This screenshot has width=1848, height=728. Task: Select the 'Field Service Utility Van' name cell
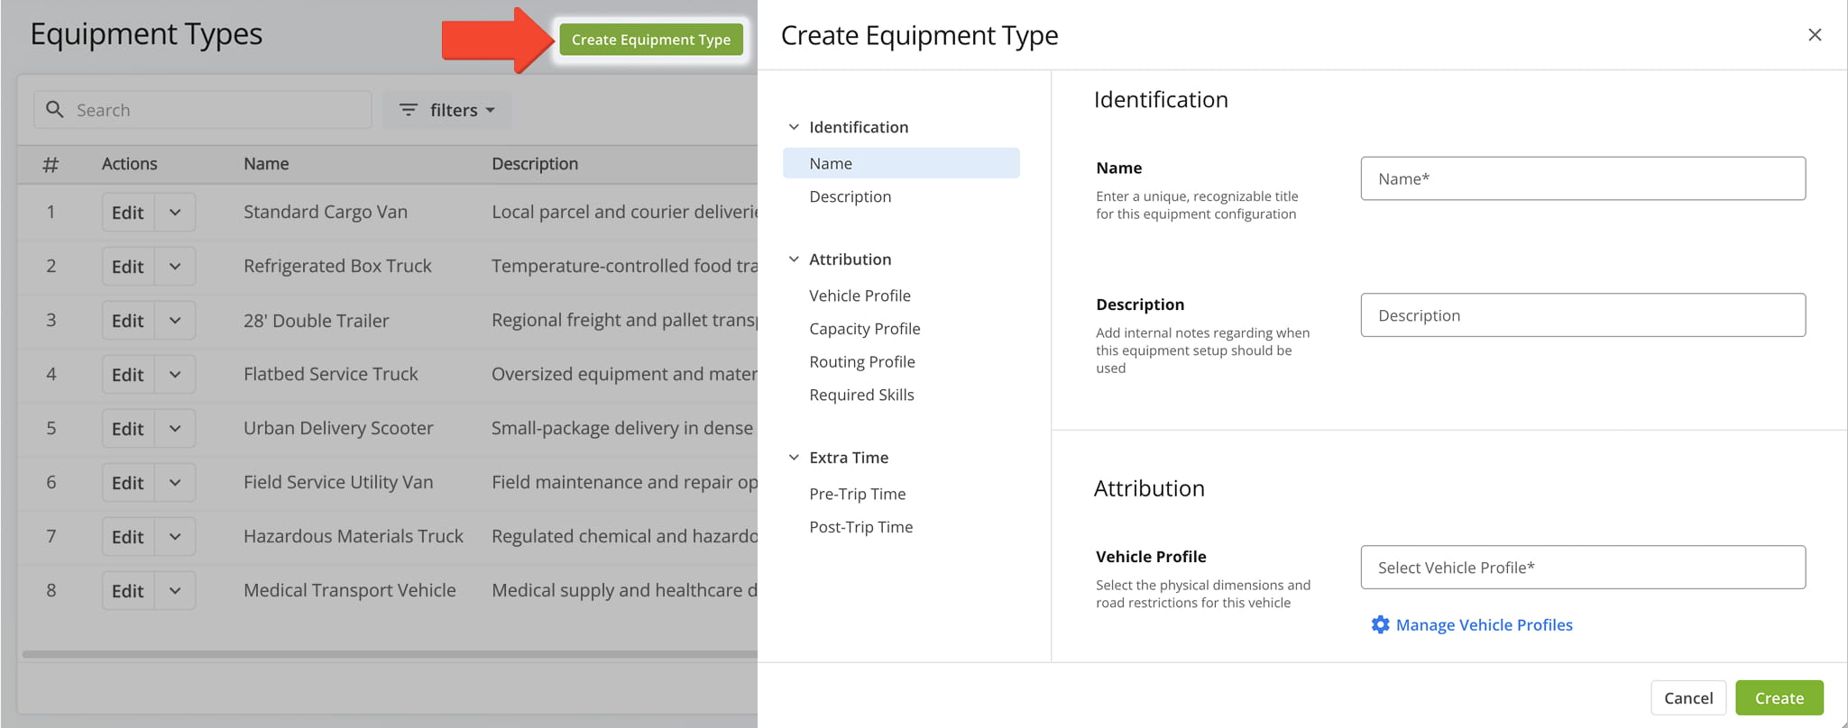pyautogui.click(x=338, y=482)
